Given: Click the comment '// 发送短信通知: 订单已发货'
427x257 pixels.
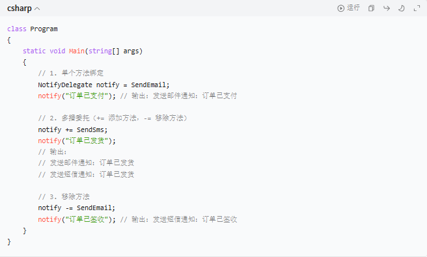Looking at the screenshot, I should (86, 174).
